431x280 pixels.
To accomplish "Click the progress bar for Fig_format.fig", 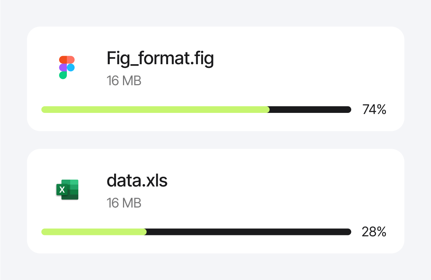I will (196, 109).
